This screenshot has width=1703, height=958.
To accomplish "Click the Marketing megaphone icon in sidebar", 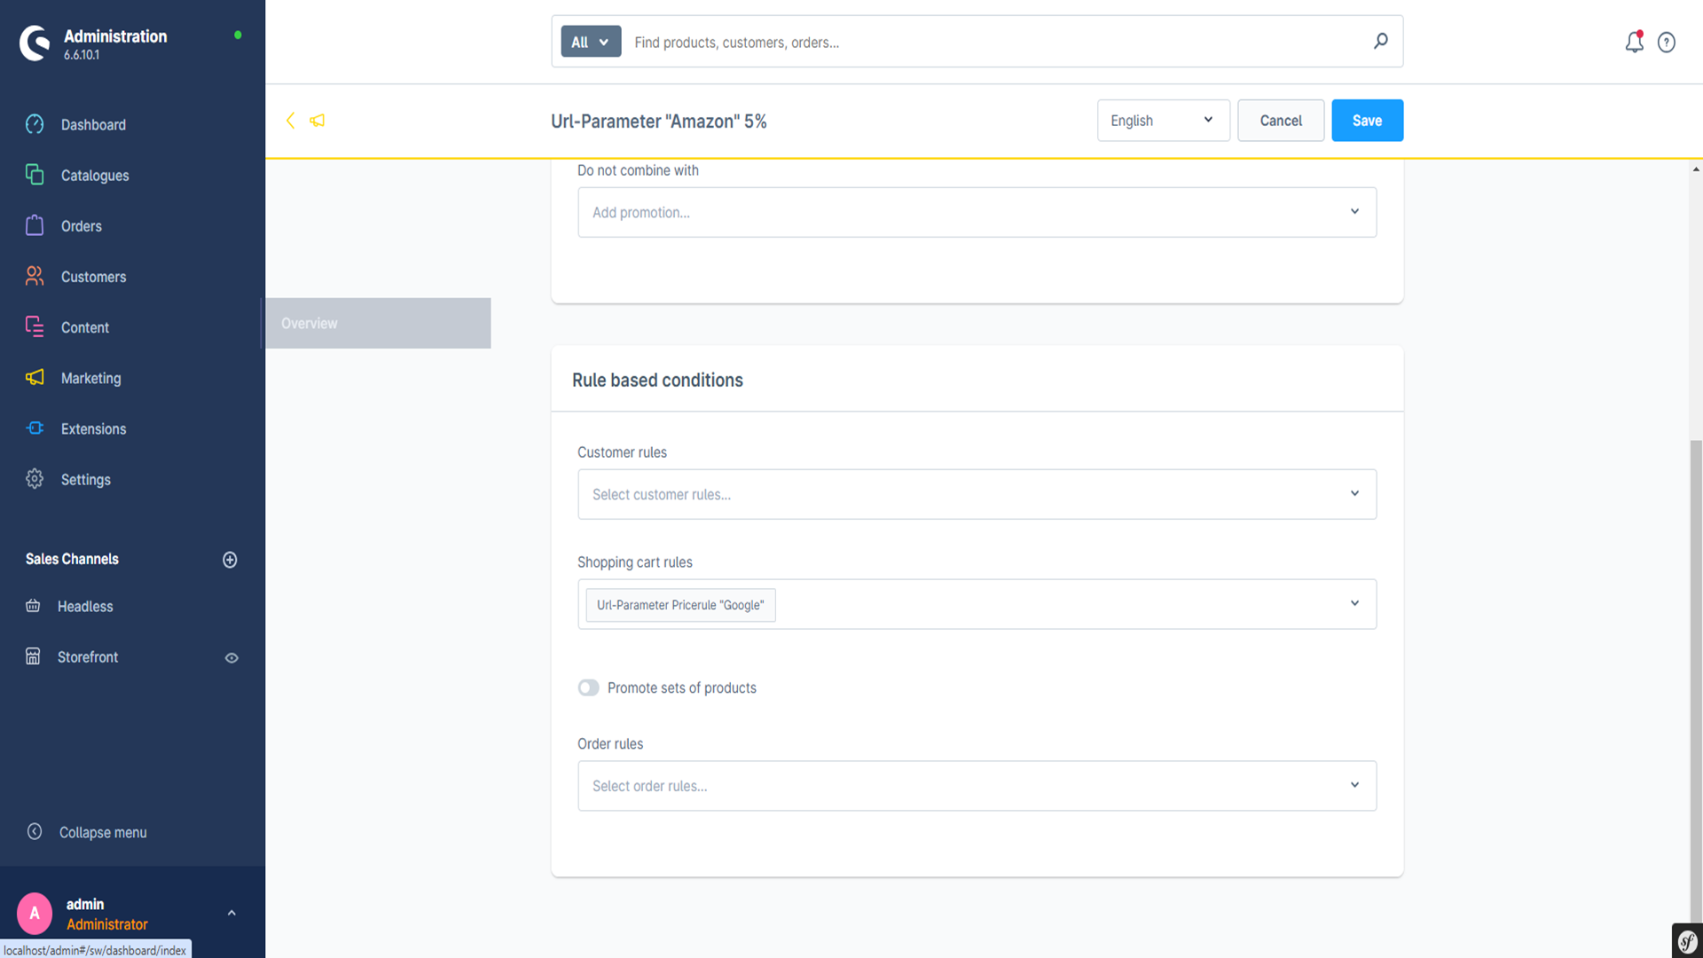I will click(x=35, y=377).
